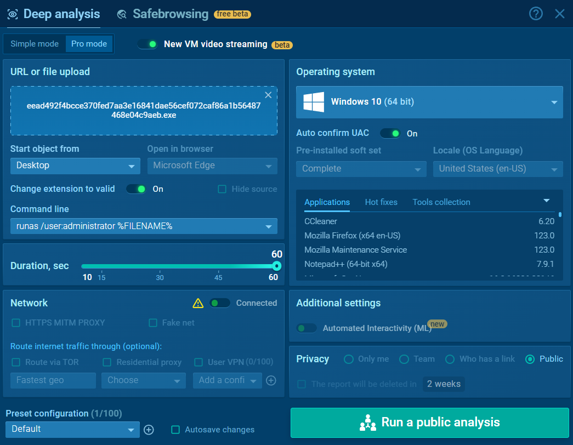Open the Add a config dropdown
The image size is (573, 445).
228,380
